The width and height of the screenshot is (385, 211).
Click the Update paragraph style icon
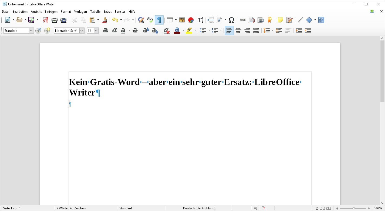(38, 31)
